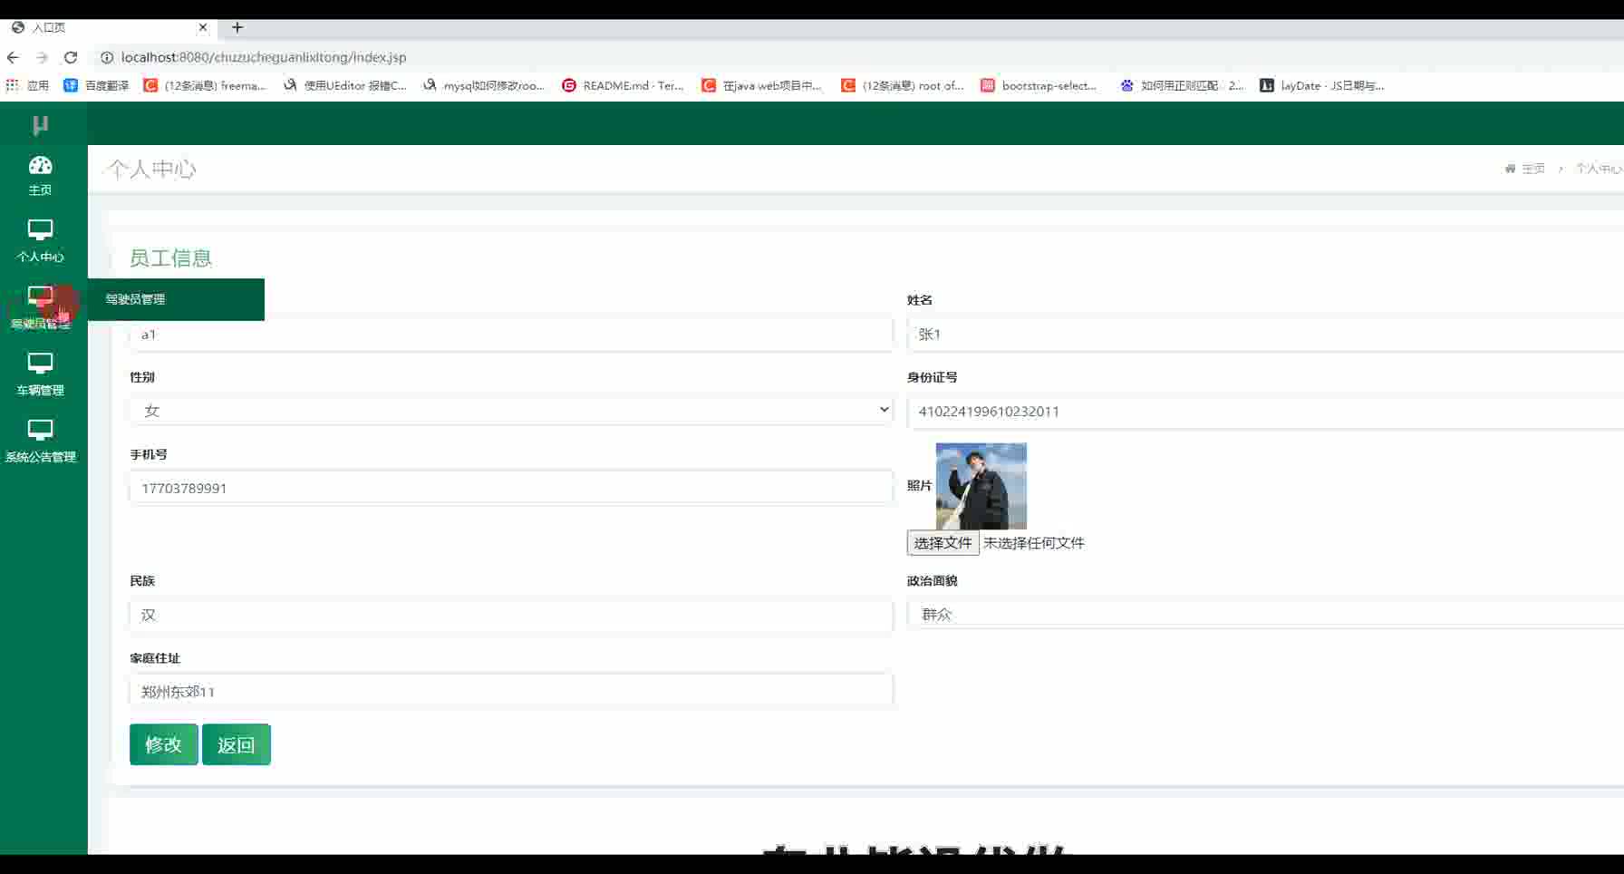This screenshot has height=874, width=1624.
Task: Open README.md bookmark
Action: [623, 85]
